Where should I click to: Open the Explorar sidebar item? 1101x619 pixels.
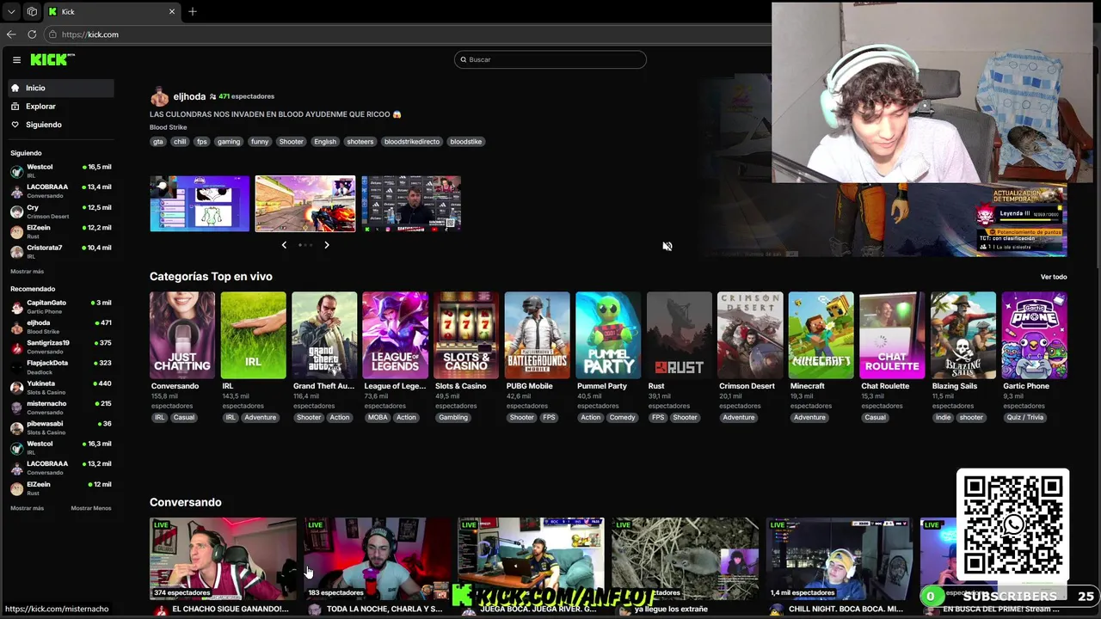(60, 107)
